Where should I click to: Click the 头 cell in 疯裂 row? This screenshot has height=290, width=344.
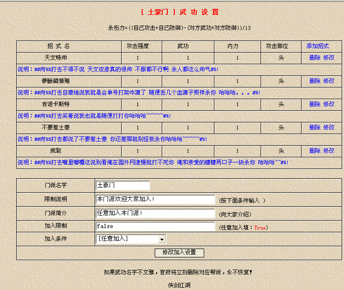tap(281, 151)
